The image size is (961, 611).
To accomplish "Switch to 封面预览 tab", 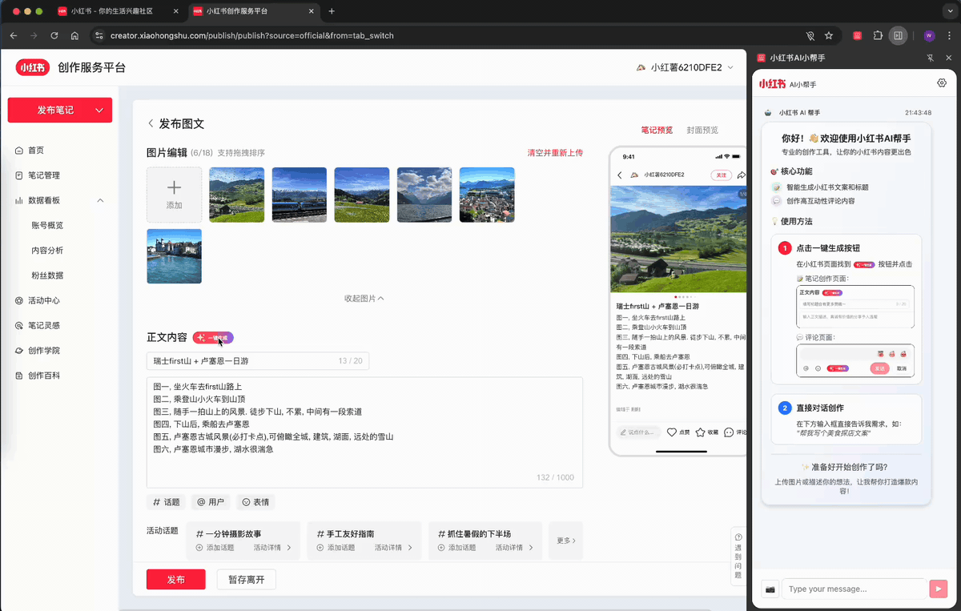I will 702,130.
